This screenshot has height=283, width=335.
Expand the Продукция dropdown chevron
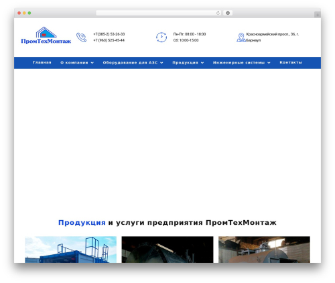(202, 63)
